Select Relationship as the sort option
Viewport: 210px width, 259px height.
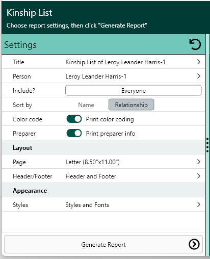(x=132, y=105)
